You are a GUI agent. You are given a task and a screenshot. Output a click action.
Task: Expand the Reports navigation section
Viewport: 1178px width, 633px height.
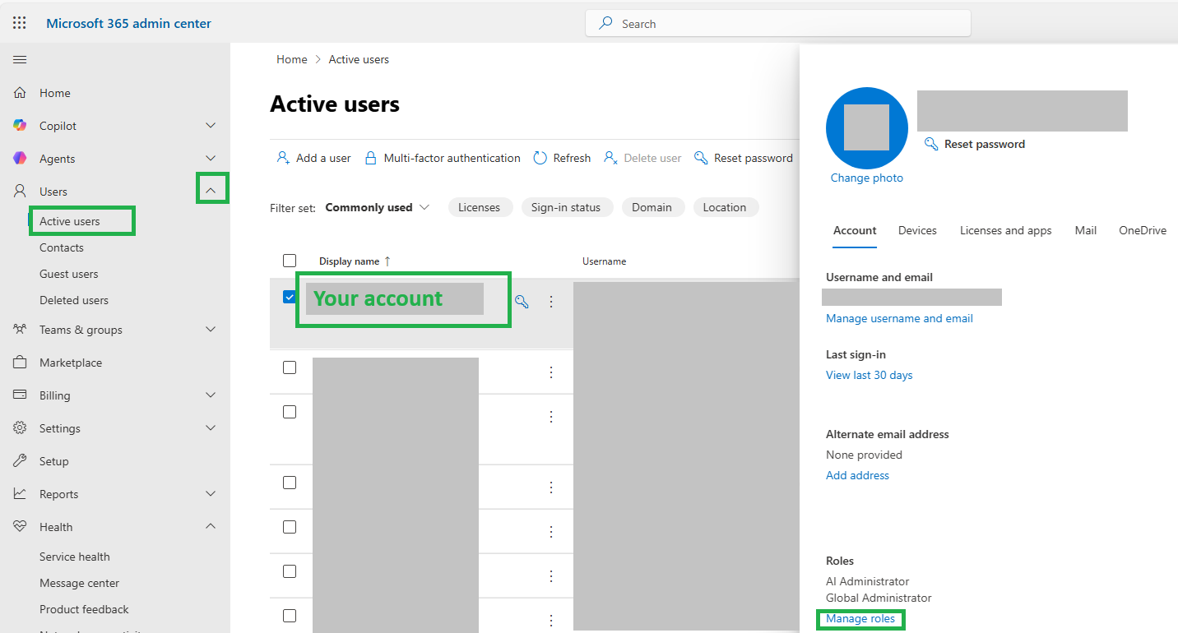[211, 494]
